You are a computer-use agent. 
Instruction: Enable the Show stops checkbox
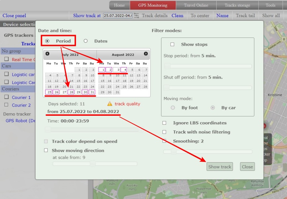click(172, 44)
